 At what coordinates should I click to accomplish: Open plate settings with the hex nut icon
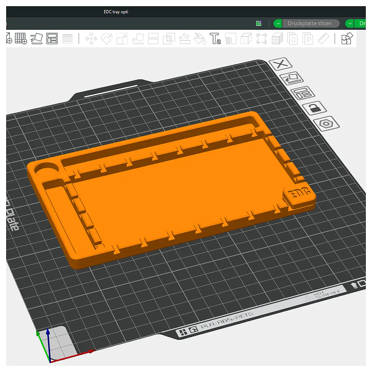[326, 124]
